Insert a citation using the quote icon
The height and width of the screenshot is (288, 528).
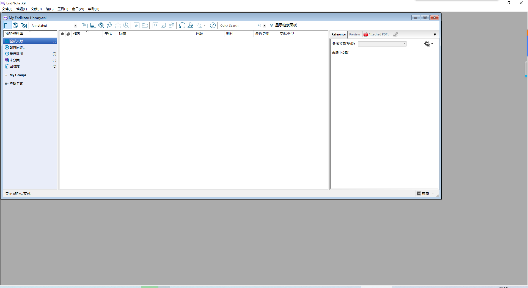coord(155,25)
